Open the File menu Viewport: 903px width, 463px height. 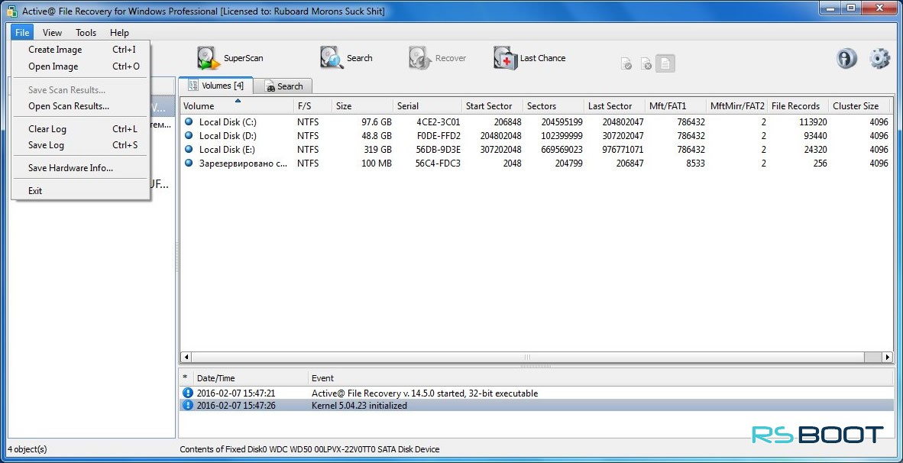(x=22, y=33)
